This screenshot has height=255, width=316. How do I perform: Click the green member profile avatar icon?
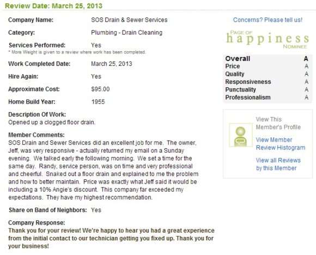point(241,135)
